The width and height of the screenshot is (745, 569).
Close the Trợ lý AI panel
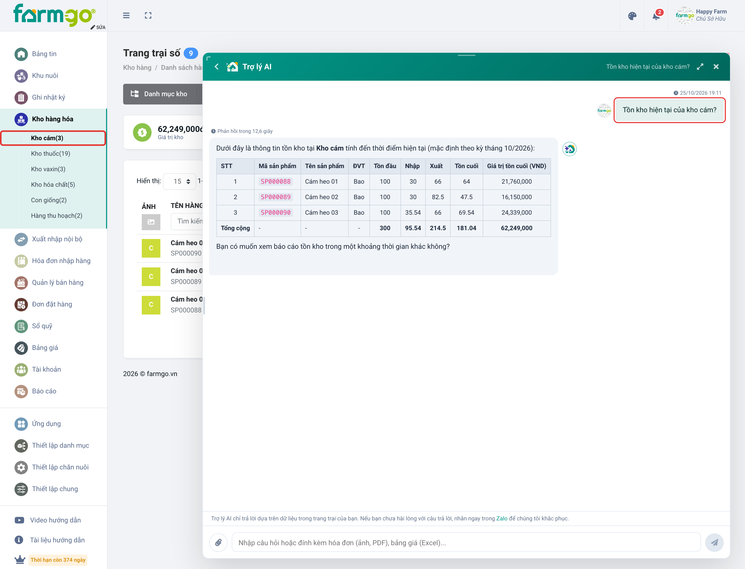click(716, 67)
